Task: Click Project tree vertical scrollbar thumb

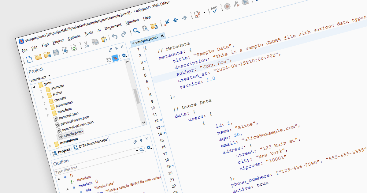Action: pyautogui.click(x=136, y=96)
